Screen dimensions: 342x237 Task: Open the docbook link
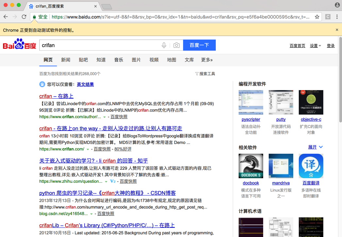coord(251,183)
